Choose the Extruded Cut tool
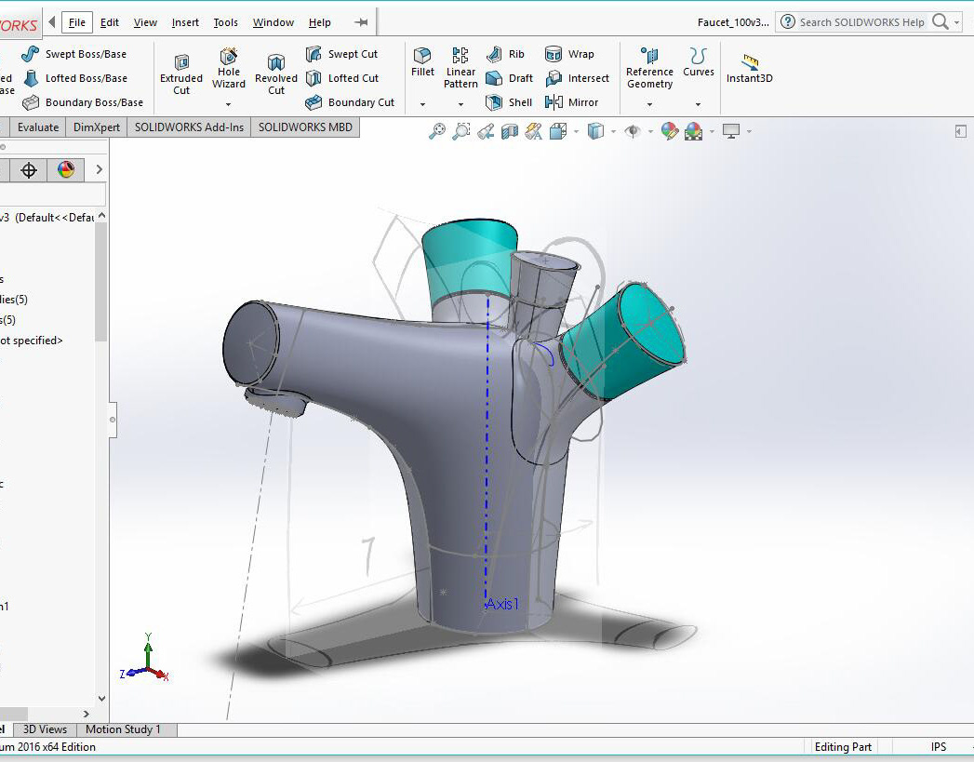The width and height of the screenshot is (974, 762). click(x=181, y=74)
